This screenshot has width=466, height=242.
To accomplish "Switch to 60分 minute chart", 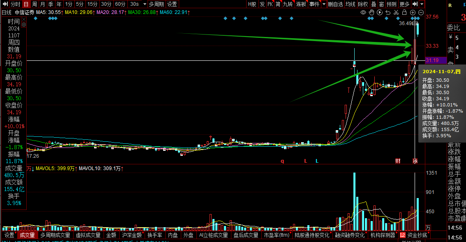I will pos(120,4).
